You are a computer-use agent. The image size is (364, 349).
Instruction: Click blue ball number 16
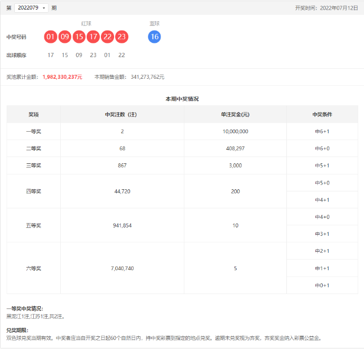154,36
